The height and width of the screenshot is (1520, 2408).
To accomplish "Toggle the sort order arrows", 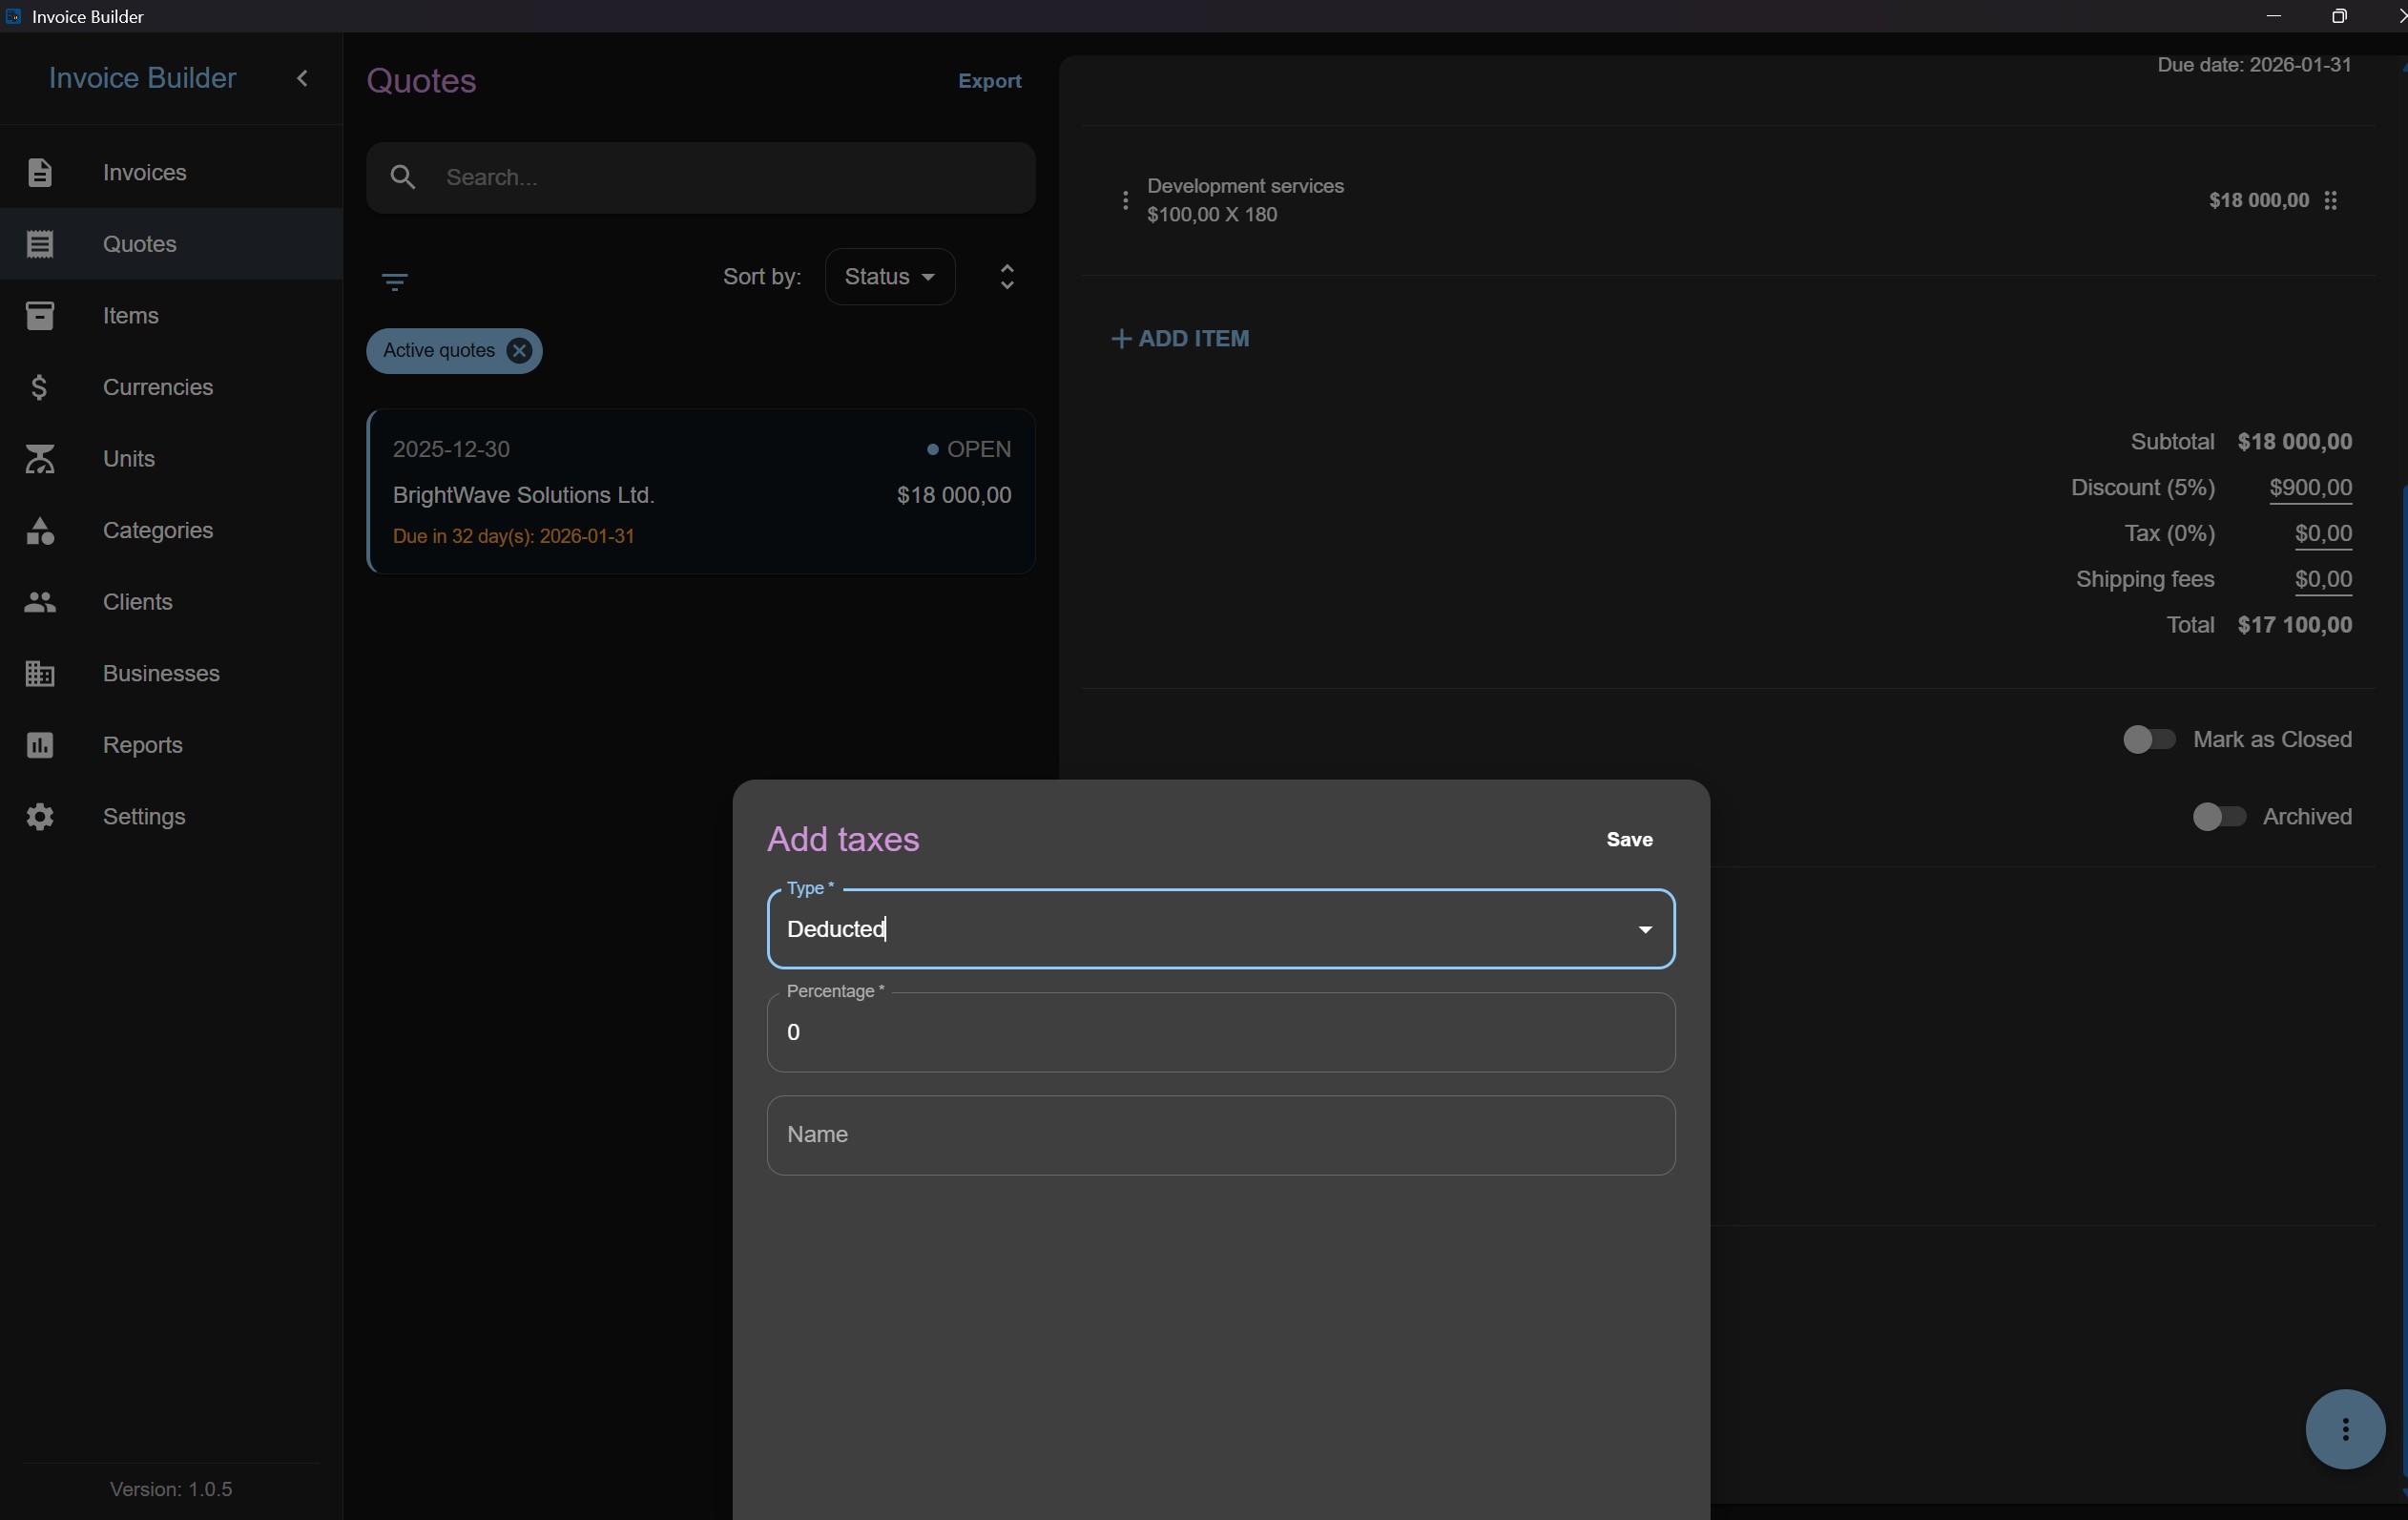I will (1007, 276).
